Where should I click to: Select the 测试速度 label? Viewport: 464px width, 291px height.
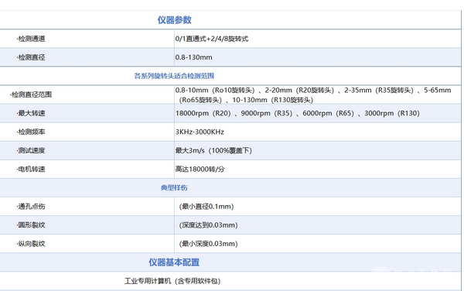point(31,151)
